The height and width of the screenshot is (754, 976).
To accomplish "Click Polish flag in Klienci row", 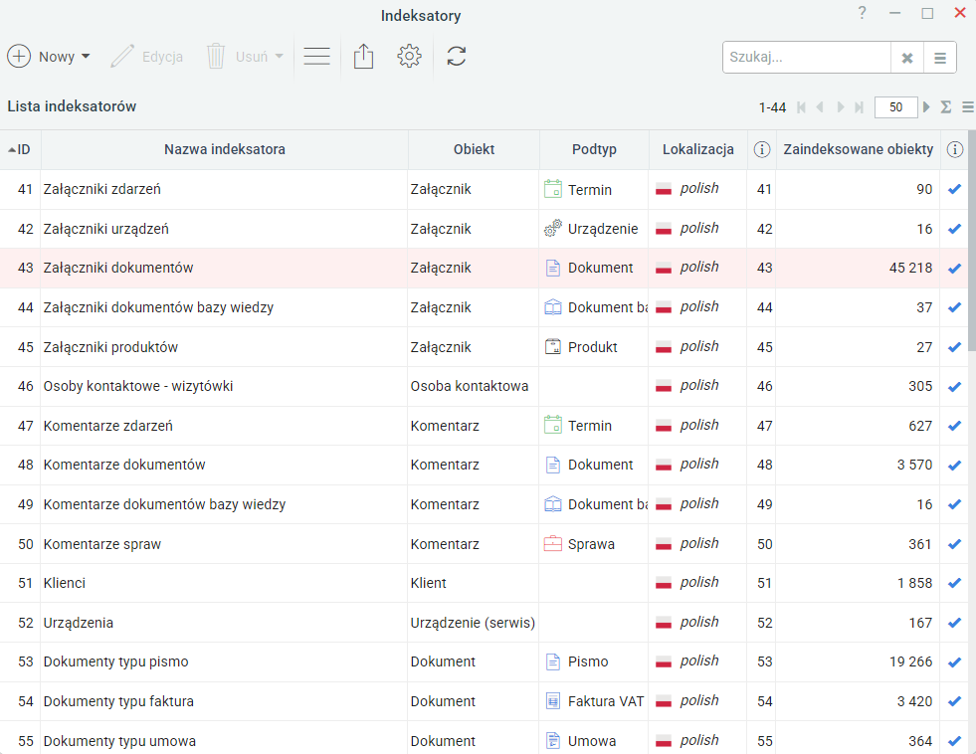I will [664, 584].
